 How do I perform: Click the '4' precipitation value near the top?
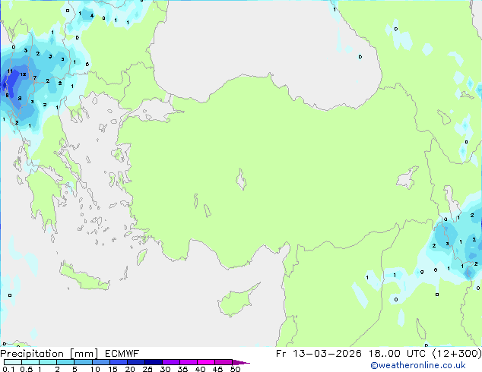tap(91, 16)
